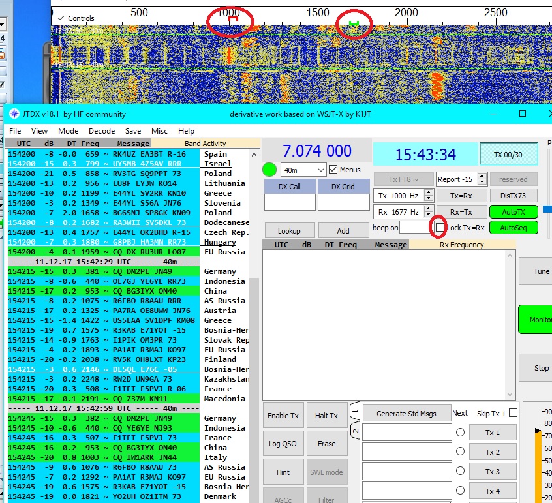Toggle the Controls checkbox on the waterfall
This screenshot has width=552, height=503.
click(x=61, y=18)
